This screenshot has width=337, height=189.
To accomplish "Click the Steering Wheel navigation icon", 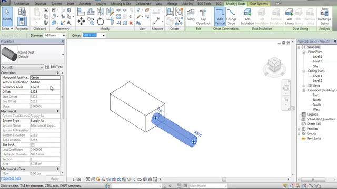I will click(286, 88).
